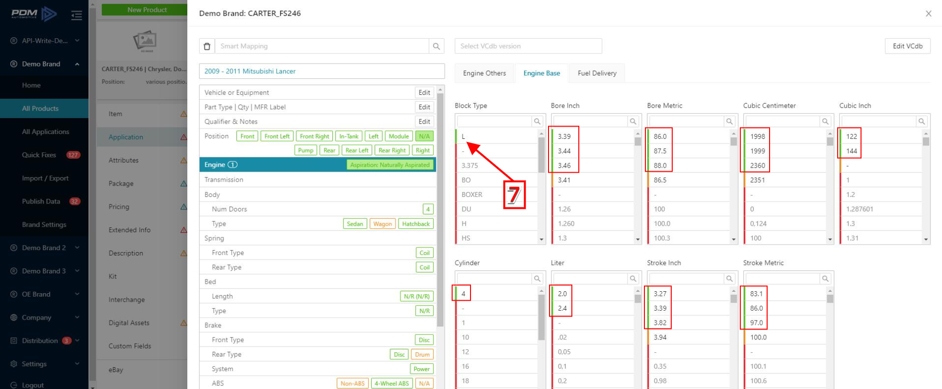Select the 3.39 value in Bore Inch

coord(592,136)
